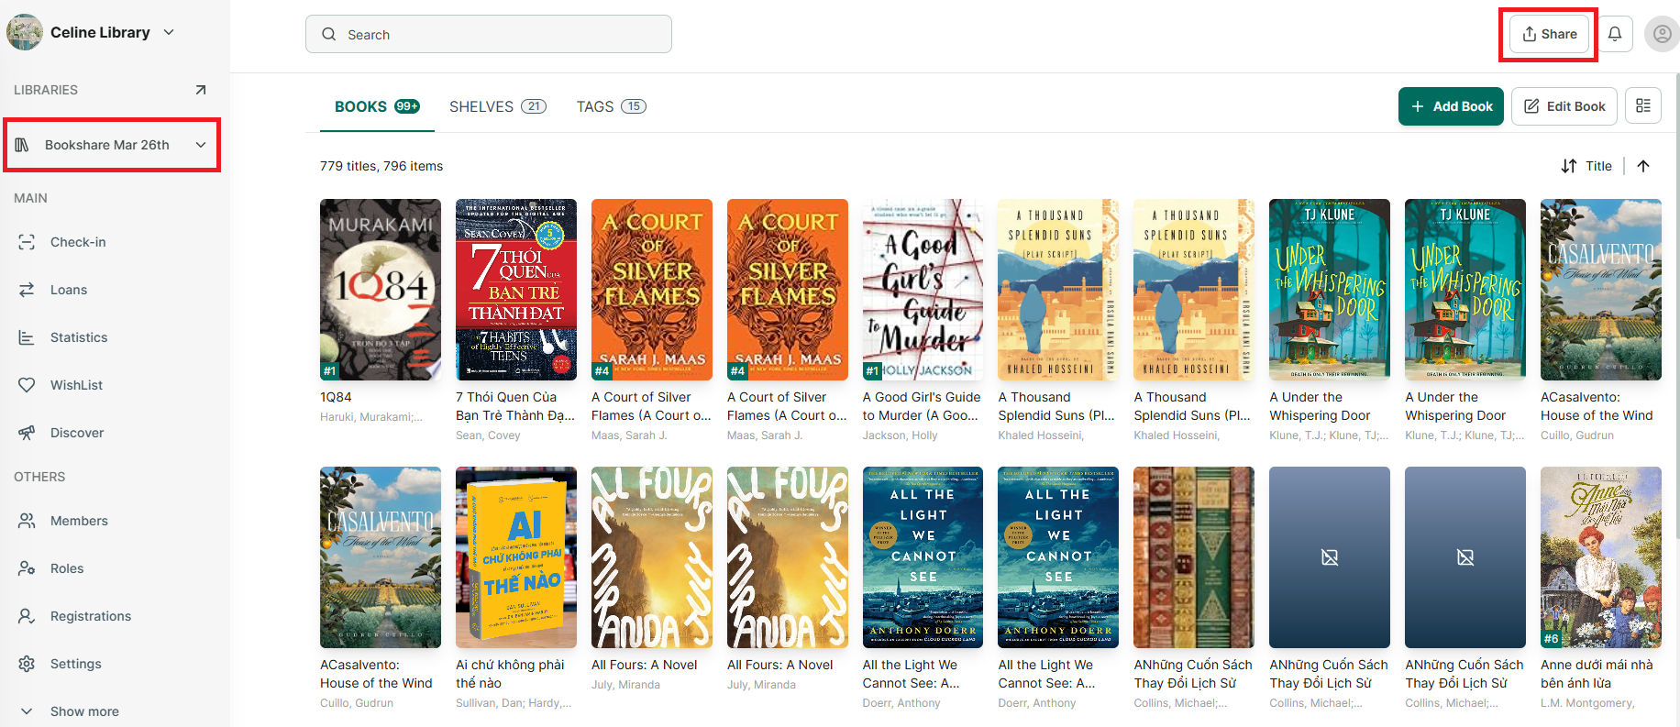This screenshot has width=1680, height=727.
Task: Click the Add Book button
Action: point(1451,106)
